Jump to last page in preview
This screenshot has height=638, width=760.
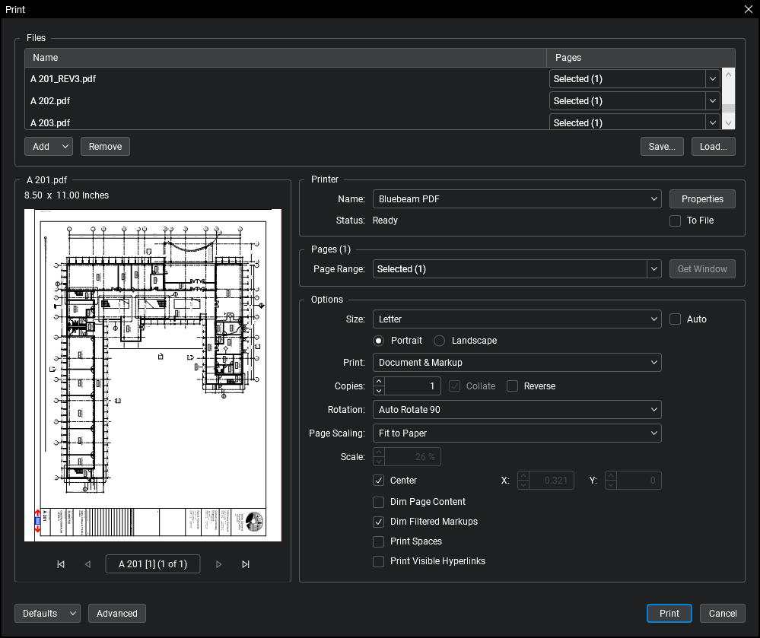pos(246,564)
